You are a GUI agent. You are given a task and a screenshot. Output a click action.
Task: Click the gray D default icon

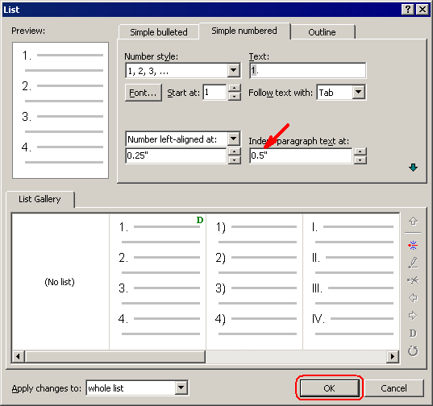[x=413, y=333]
